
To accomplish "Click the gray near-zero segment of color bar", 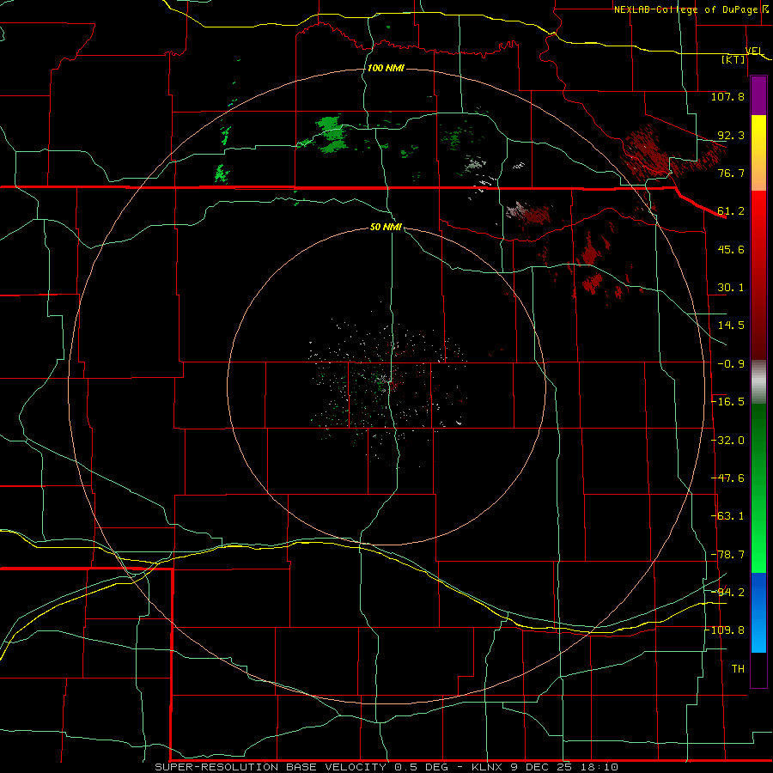I will click(758, 382).
